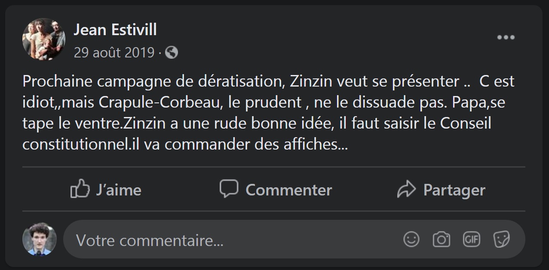Open the sticker picker icon
Viewport: 549px width, 270px height.
coord(502,239)
